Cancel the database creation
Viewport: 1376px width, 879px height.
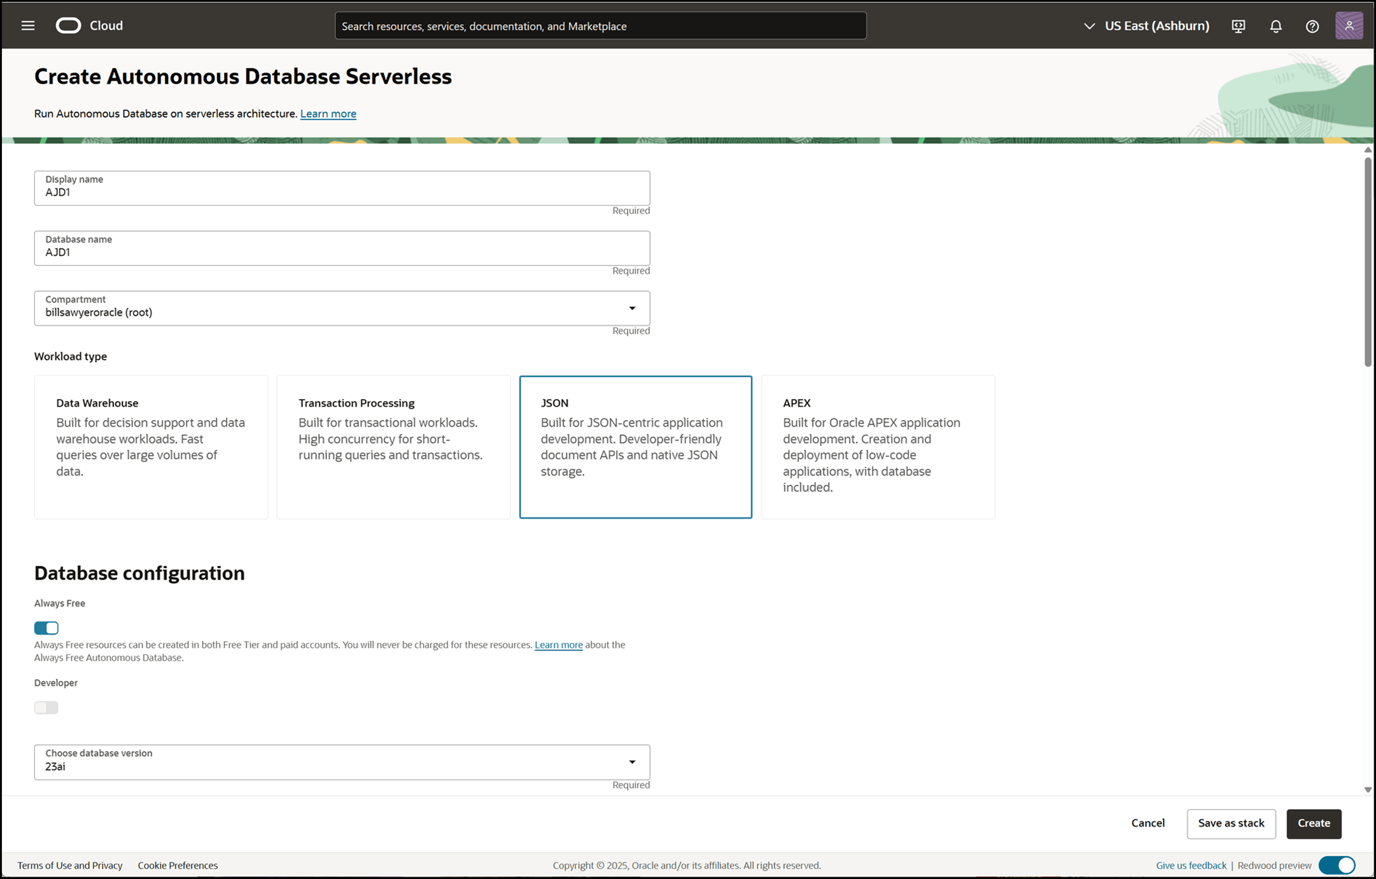(x=1148, y=823)
